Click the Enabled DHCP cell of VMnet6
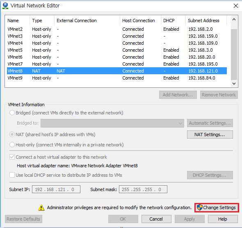 tap(171, 57)
